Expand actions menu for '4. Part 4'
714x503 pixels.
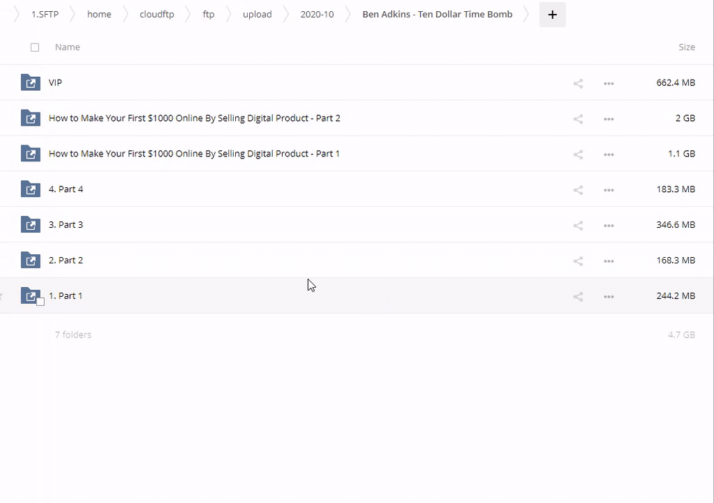(x=609, y=190)
